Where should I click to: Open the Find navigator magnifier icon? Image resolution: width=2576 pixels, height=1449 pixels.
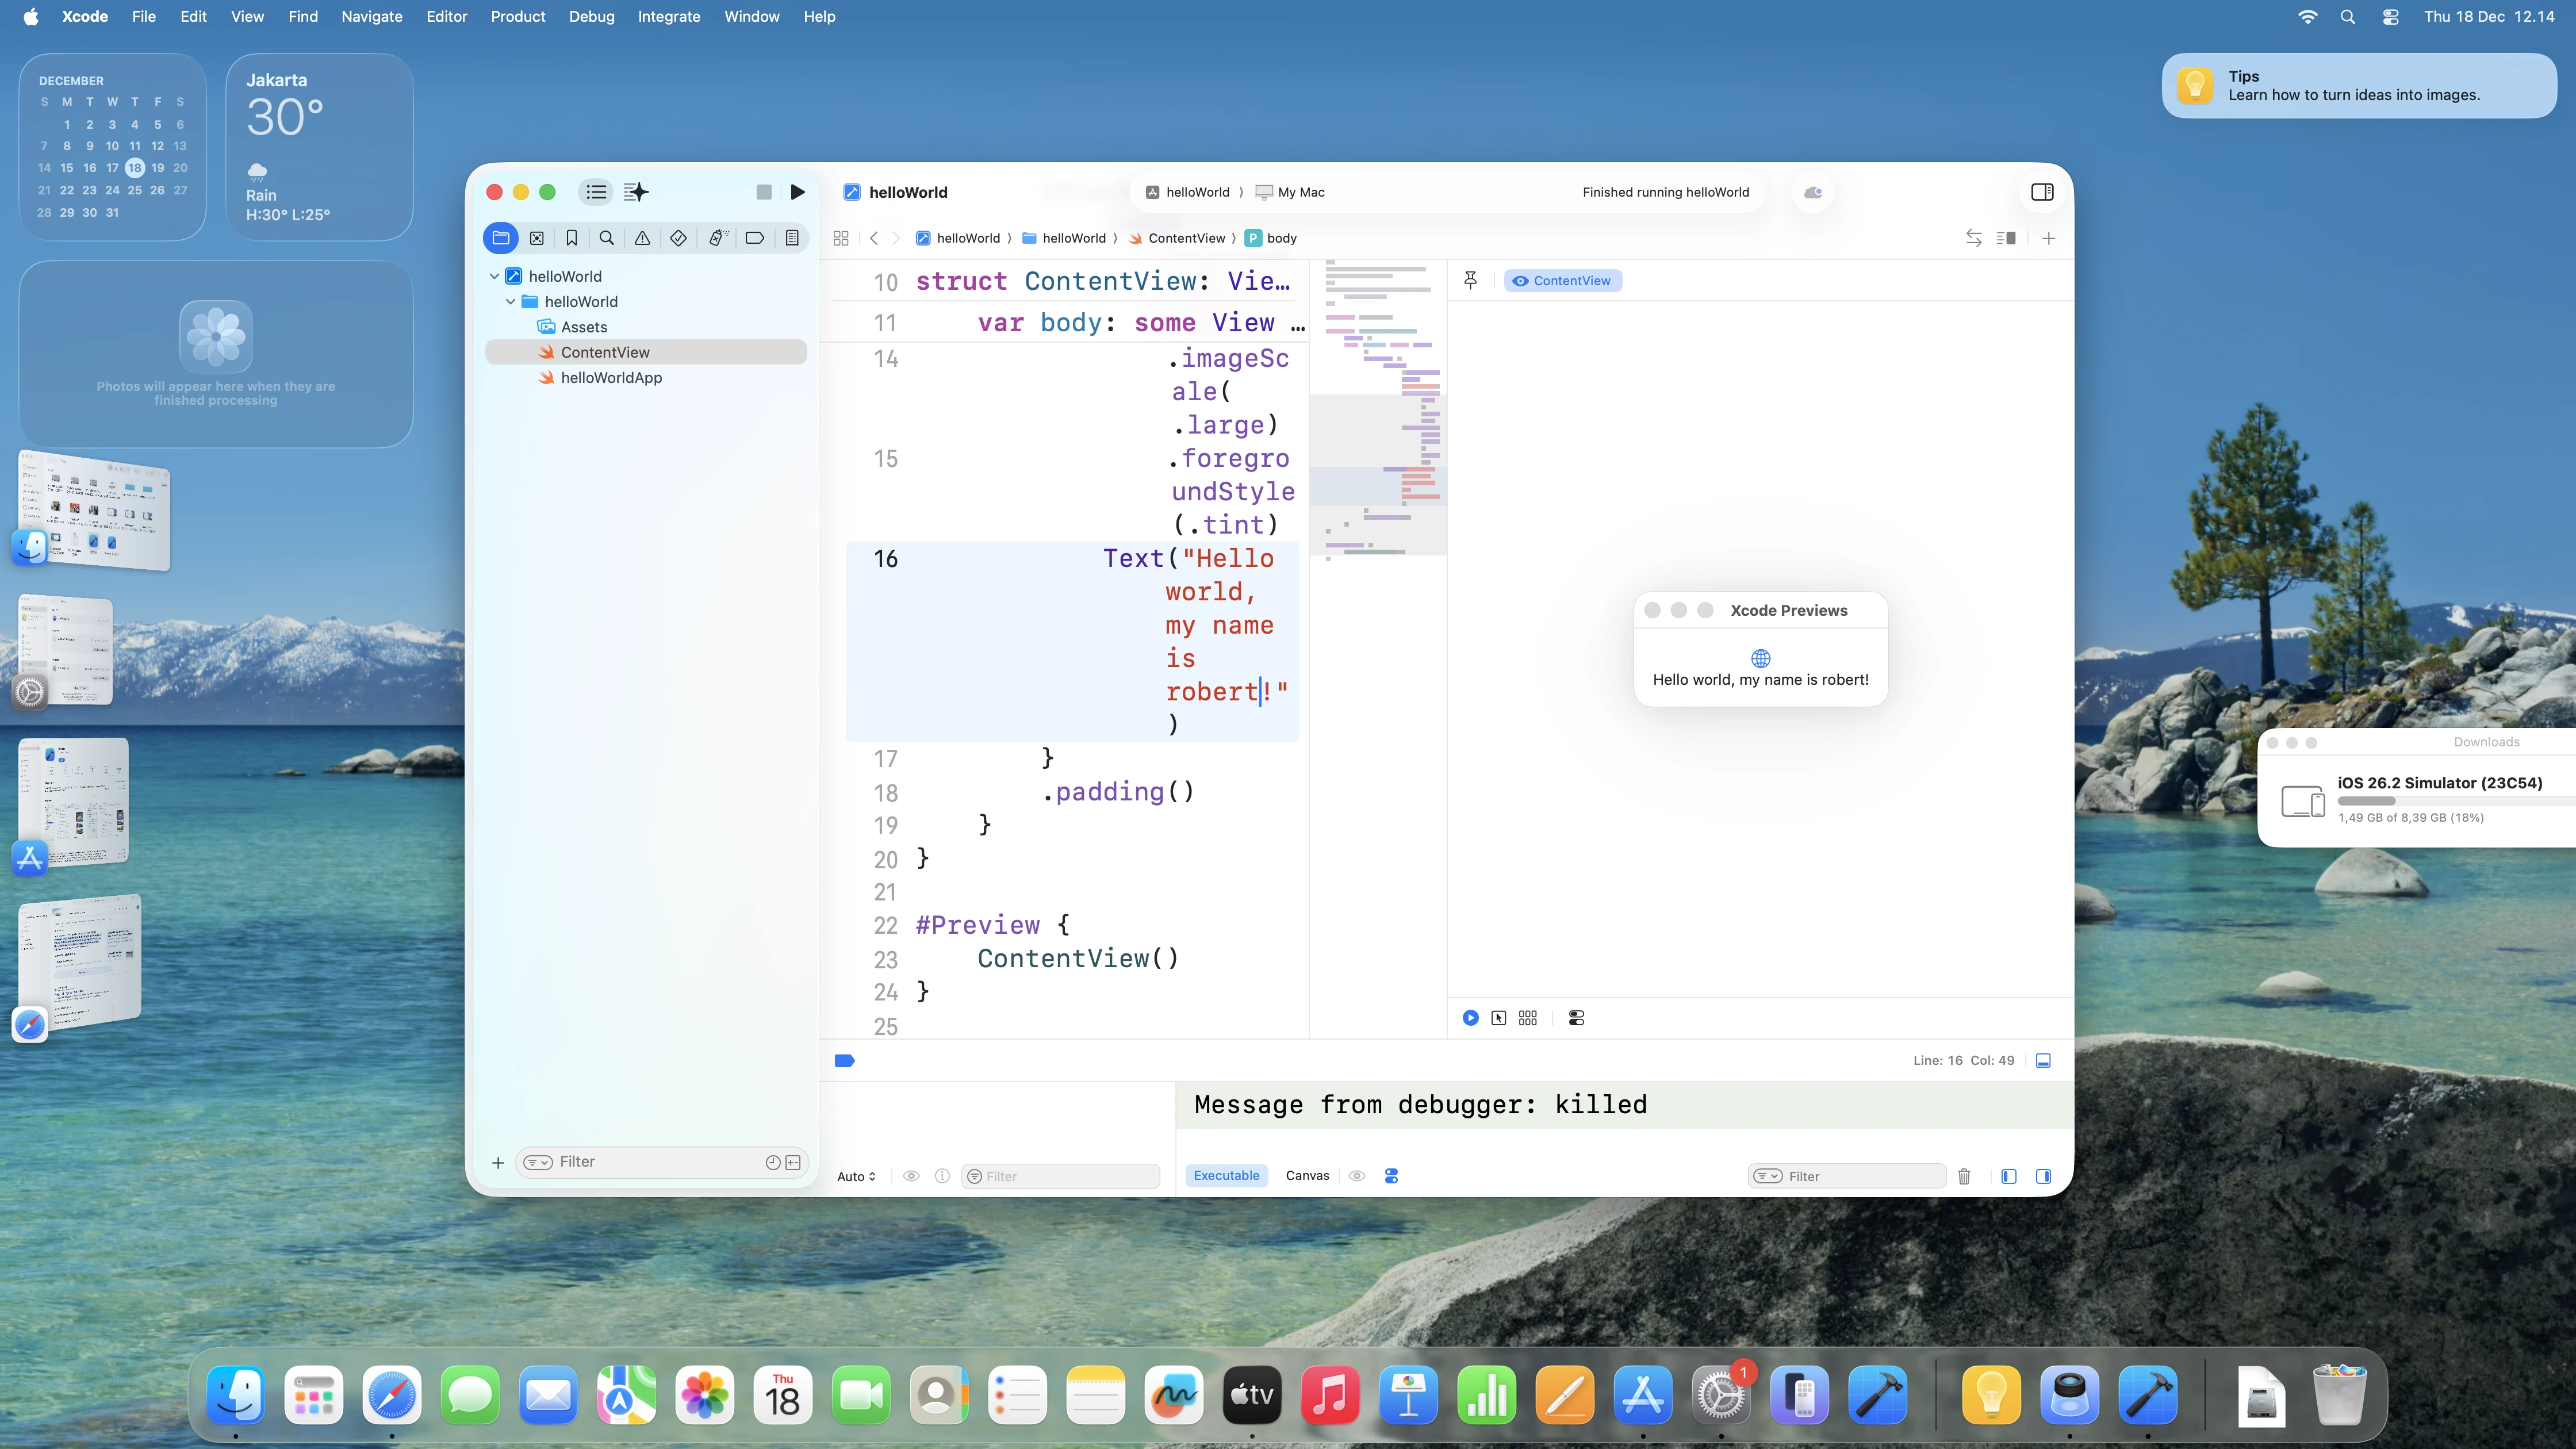[606, 238]
